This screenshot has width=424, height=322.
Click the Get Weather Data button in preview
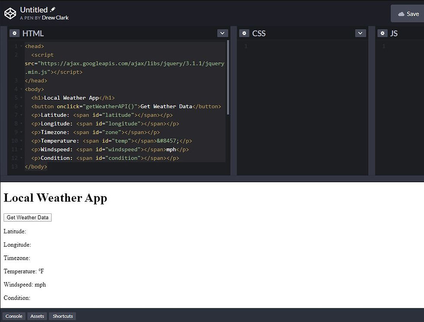(28, 217)
